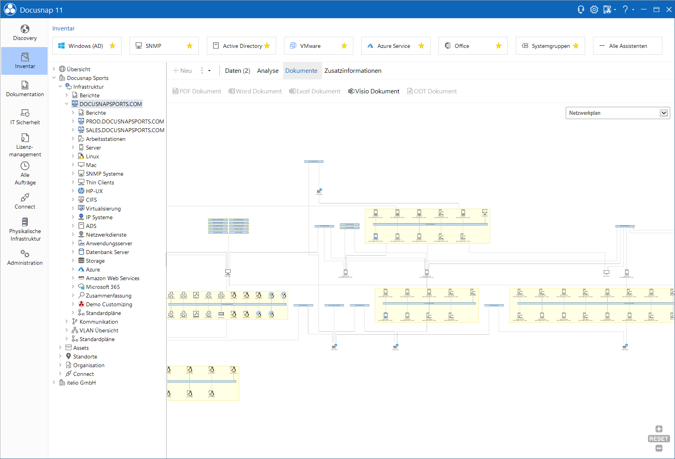The width and height of the screenshot is (675, 459).
Task: Select Amazon Web Services in the tree
Action: [x=113, y=278]
